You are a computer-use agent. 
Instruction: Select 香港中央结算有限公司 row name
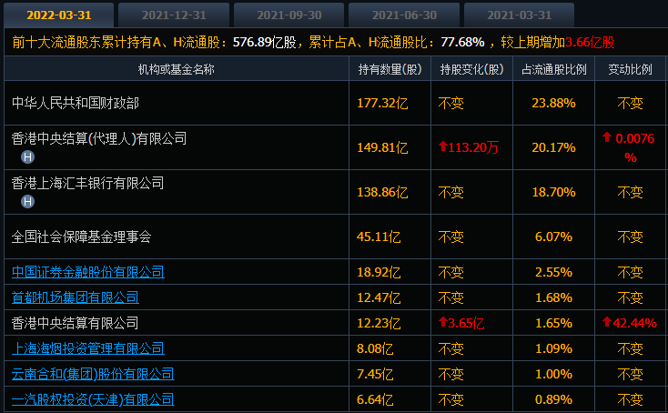tap(75, 323)
